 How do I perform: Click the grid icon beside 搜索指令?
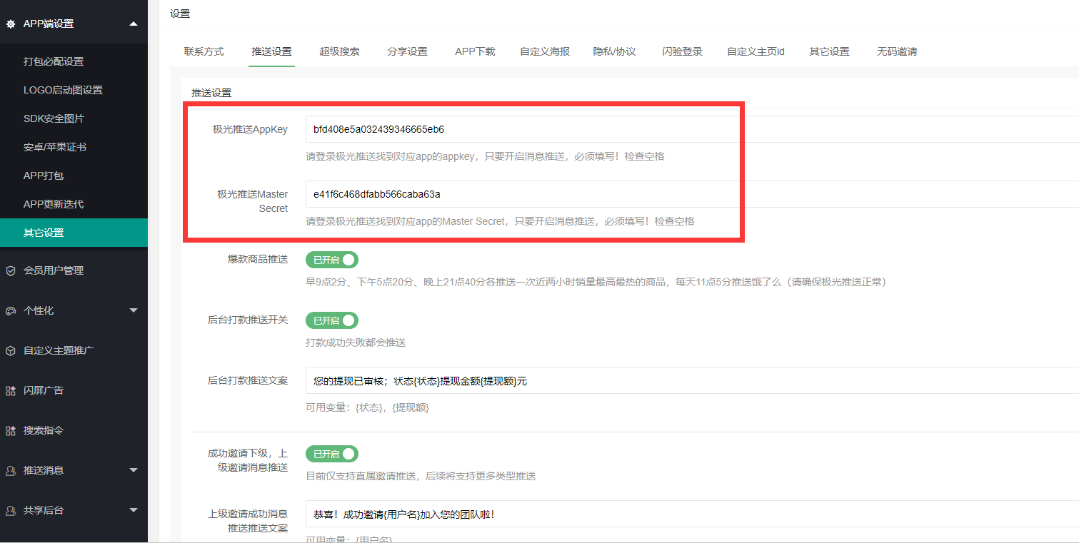pyautogui.click(x=10, y=430)
